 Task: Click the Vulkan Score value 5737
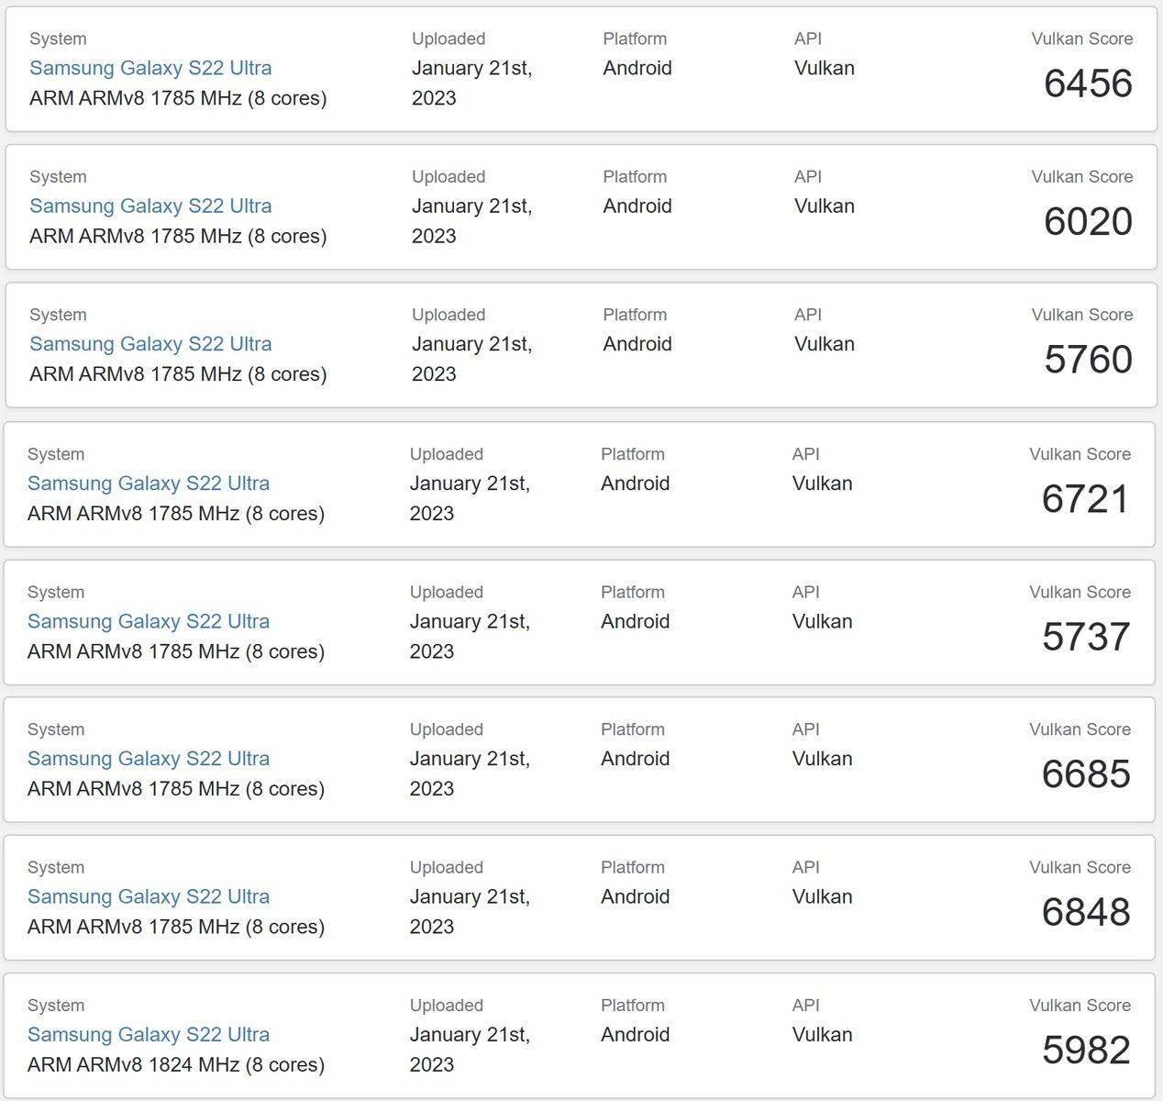1086,637
